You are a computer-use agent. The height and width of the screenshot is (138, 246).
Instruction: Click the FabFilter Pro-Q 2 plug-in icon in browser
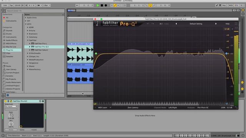pyautogui.click(x=32, y=47)
